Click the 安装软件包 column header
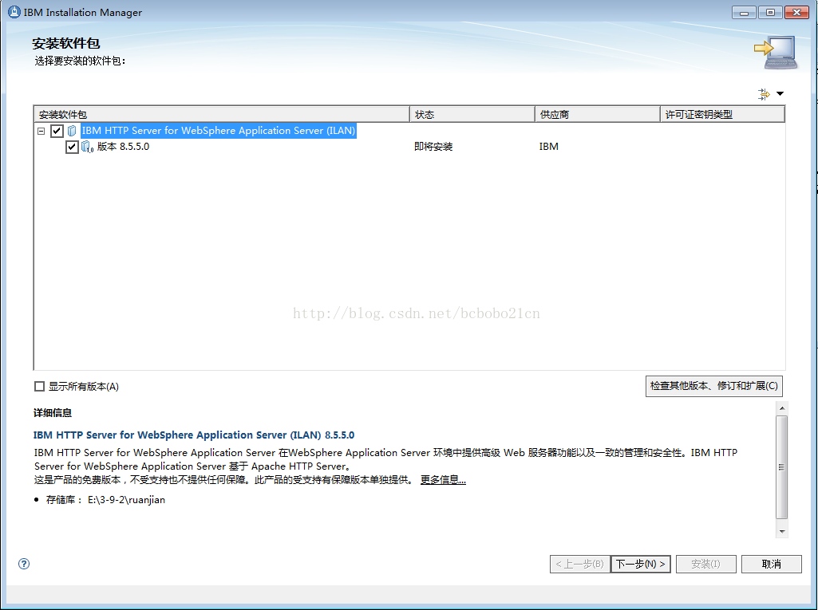 tap(222, 114)
